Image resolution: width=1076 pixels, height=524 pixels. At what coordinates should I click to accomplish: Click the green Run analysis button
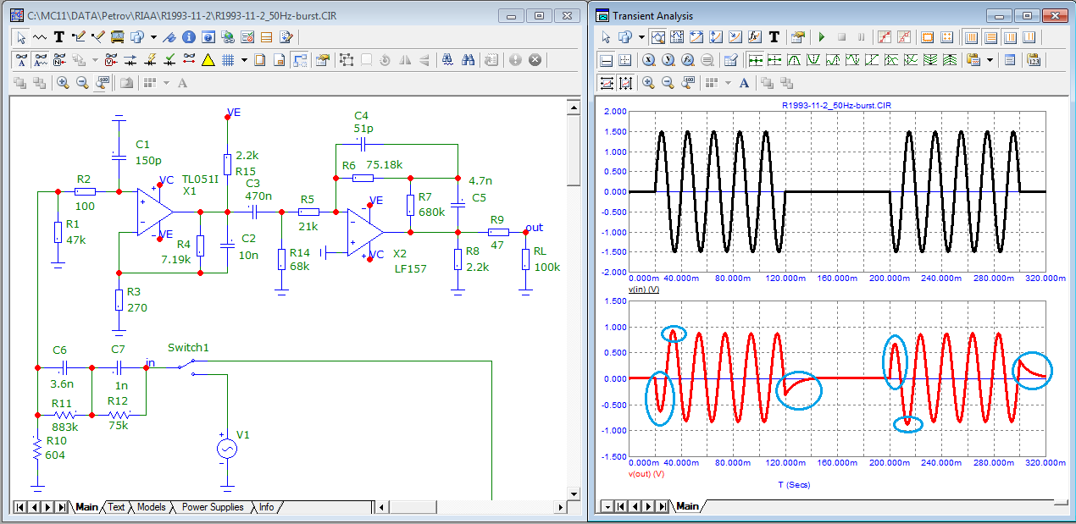pyautogui.click(x=821, y=37)
